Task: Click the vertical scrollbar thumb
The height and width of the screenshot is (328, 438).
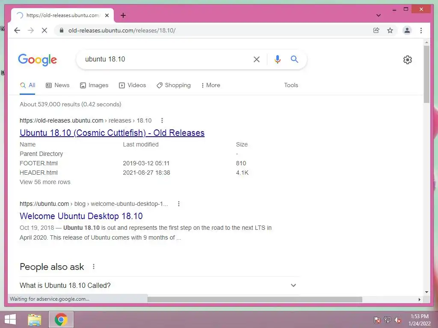Action: 426,74
